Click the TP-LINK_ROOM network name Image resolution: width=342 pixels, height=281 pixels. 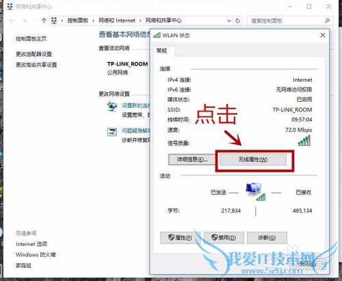pyautogui.click(x=127, y=64)
